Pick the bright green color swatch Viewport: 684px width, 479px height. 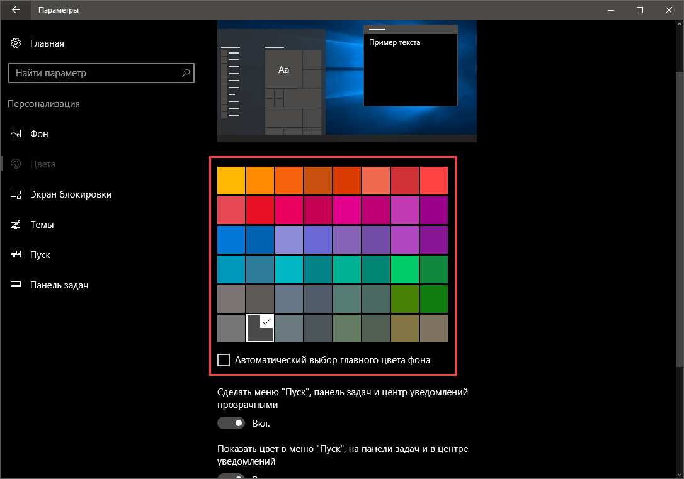[x=405, y=269]
